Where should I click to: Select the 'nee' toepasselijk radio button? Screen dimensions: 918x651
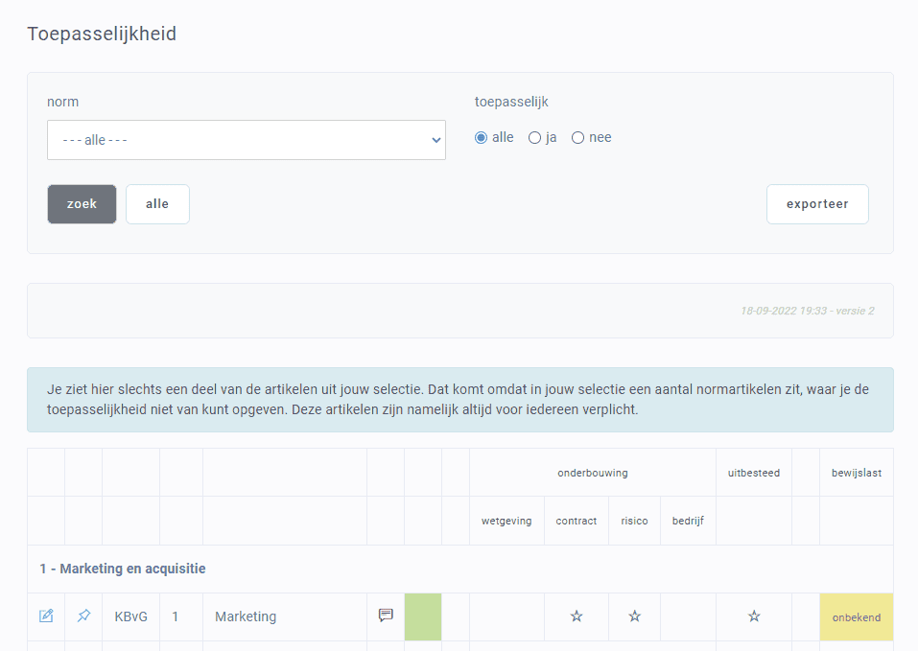click(577, 137)
